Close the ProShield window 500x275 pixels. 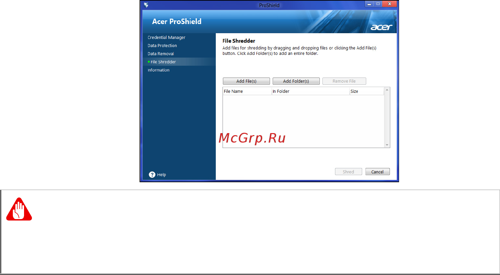pos(390,4)
